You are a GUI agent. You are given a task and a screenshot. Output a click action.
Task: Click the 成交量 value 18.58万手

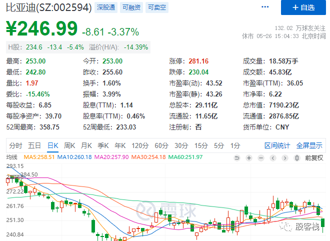point(283,61)
